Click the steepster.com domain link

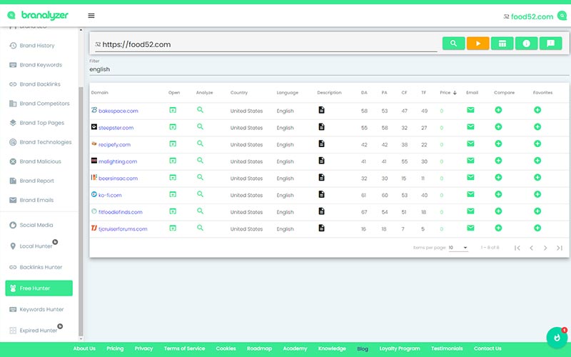tap(116, 128)
